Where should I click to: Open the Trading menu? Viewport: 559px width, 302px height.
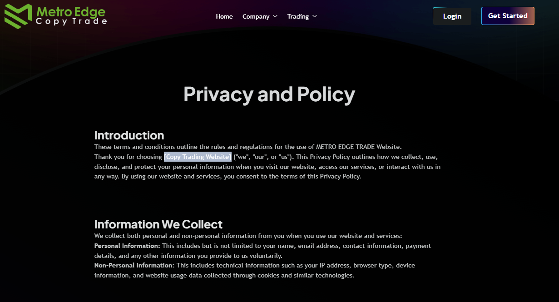click(x=298, y=16)
